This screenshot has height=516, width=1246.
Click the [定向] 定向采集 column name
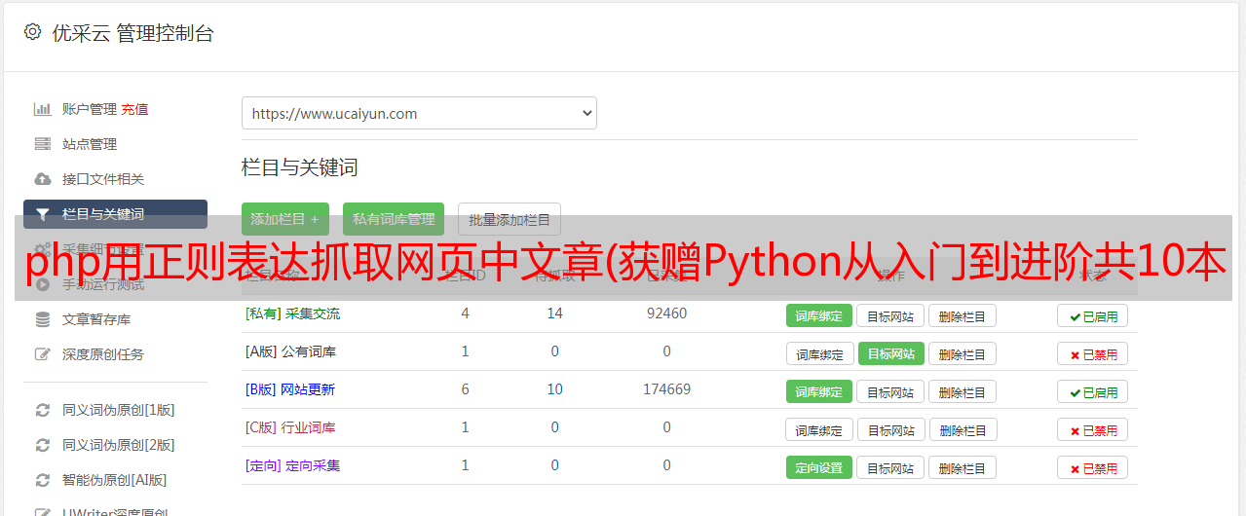click(292, 465)
